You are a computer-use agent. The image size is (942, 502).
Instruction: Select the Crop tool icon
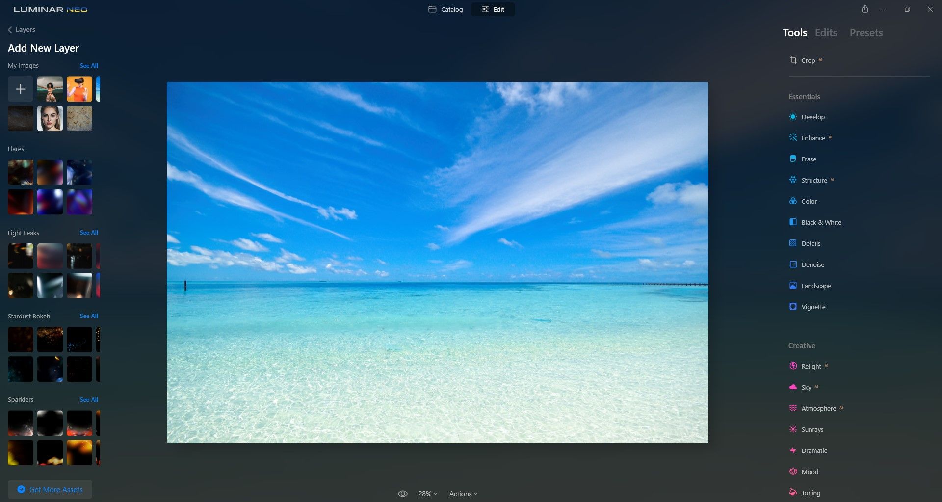coord(793,60)
